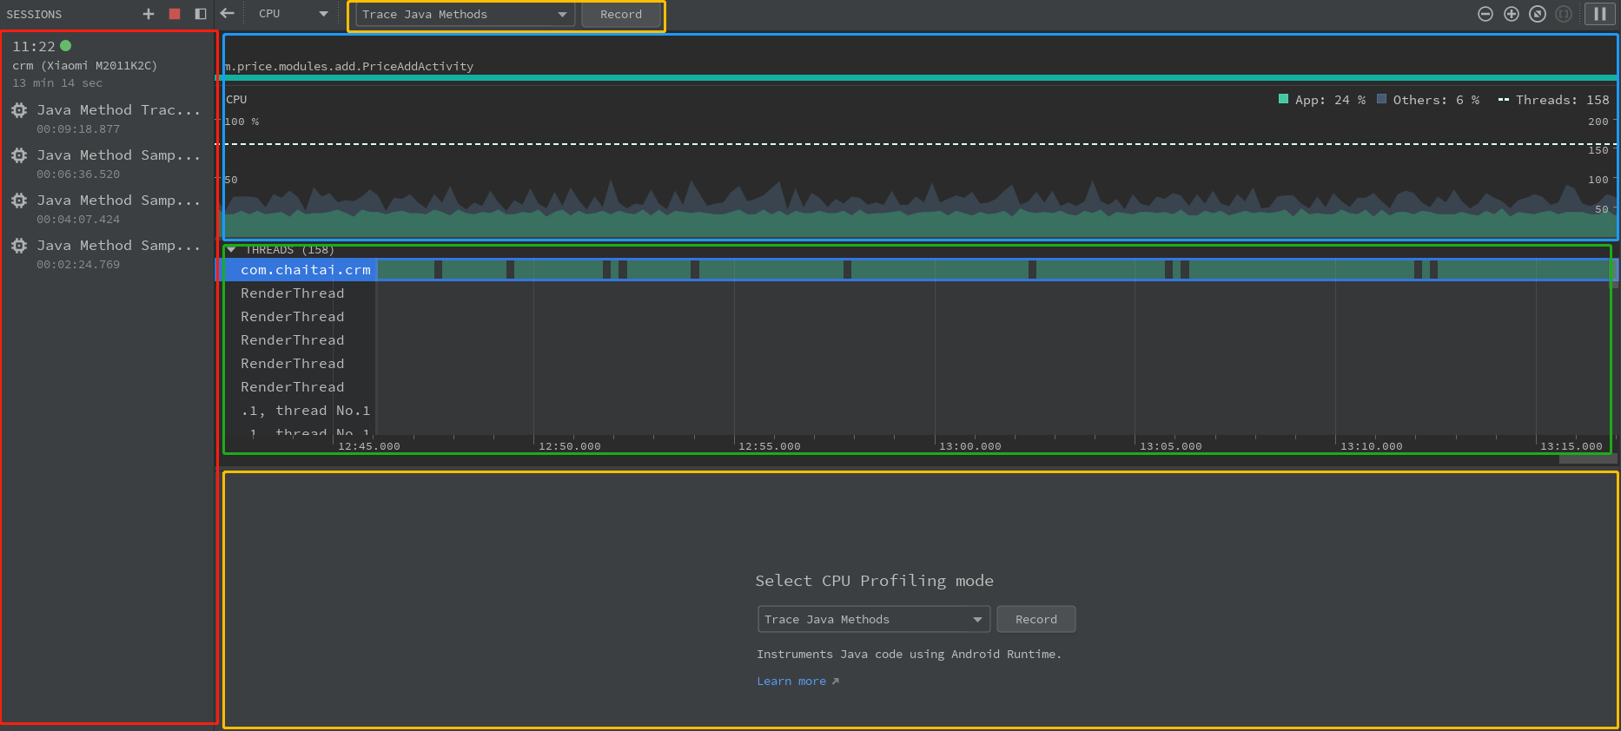Click gear icon of session 00:09:18.877

(x=19, y=110)
